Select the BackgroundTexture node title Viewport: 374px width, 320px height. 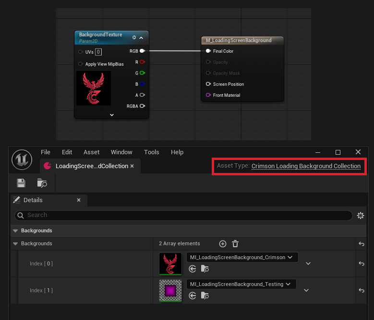tap(100, 35)
